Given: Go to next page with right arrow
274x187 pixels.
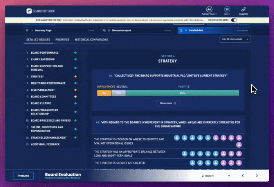Looking at the screenshot, I should [x=257, y=176].
